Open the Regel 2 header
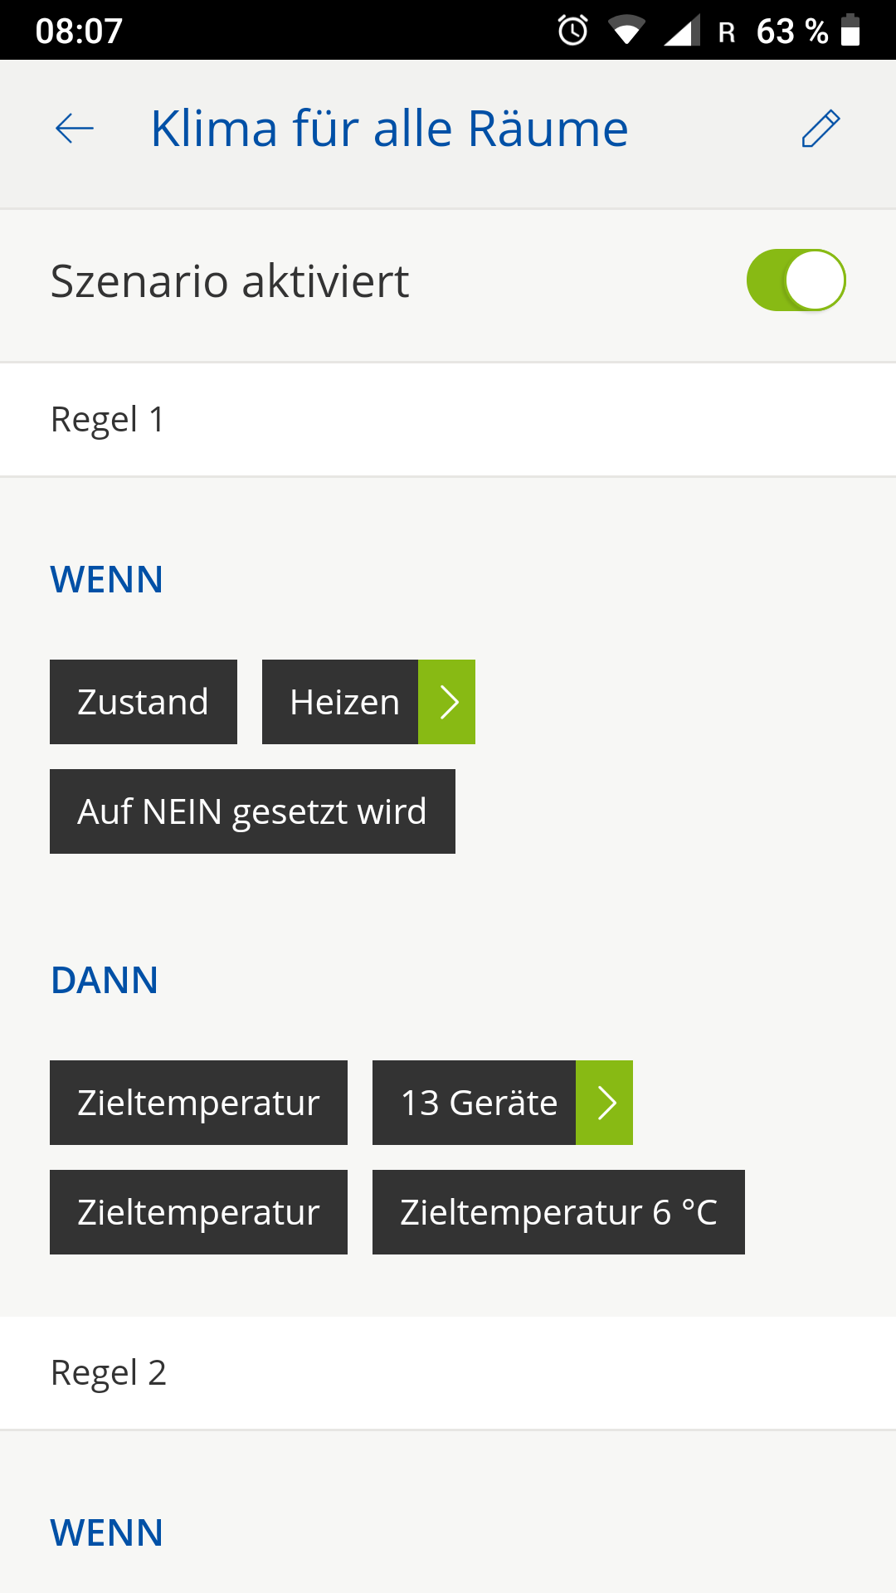This screenshot has width=896, height=1593. 109,1373
